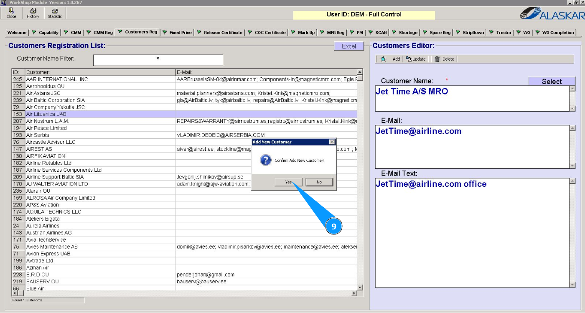
Task: Export customer list using Excel button
Action: (x=349, y=46)
